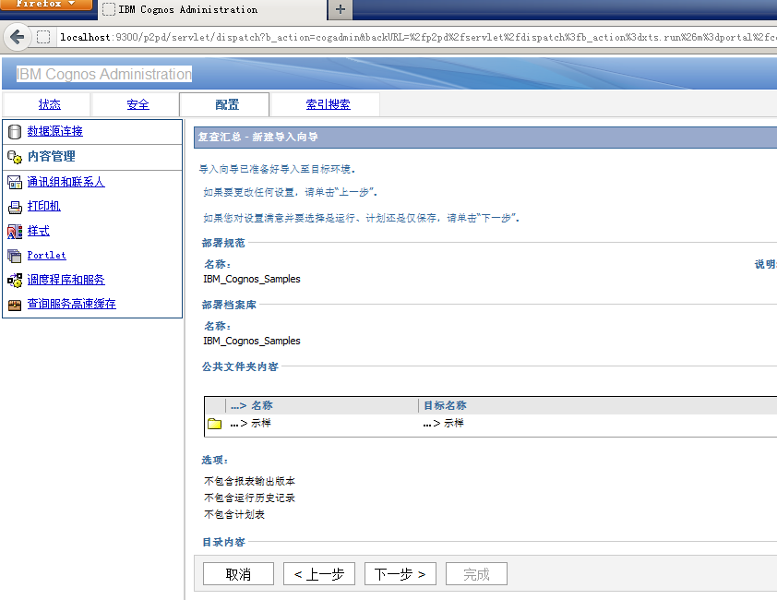Click the 复查汇总 - 新建导入向导 header
777x600 pixels.
coord(258,137)
